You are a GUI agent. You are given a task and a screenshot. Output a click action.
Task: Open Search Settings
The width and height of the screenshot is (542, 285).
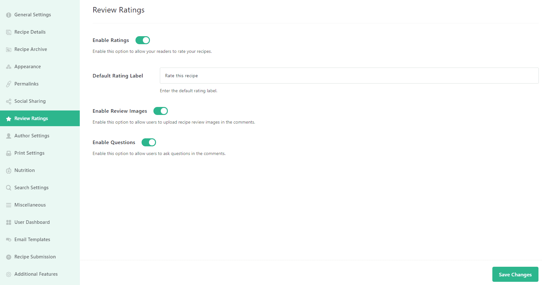point(40,188)
